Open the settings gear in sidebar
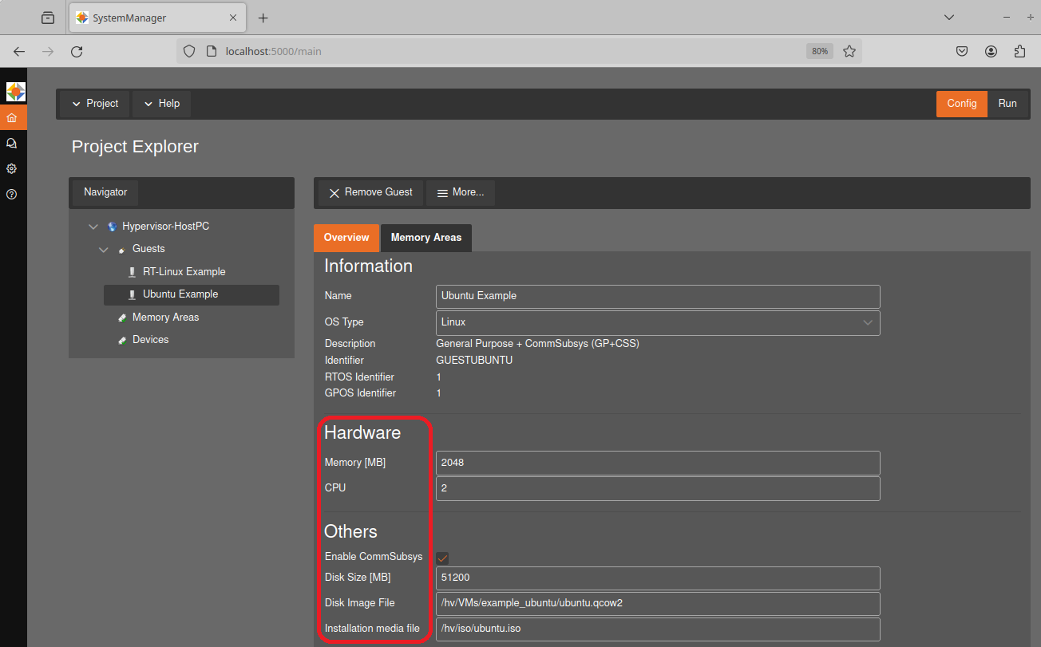Image resolution: width=1041 pixels, height=647 pixels. pyautogui.click(x=12, y=169)
